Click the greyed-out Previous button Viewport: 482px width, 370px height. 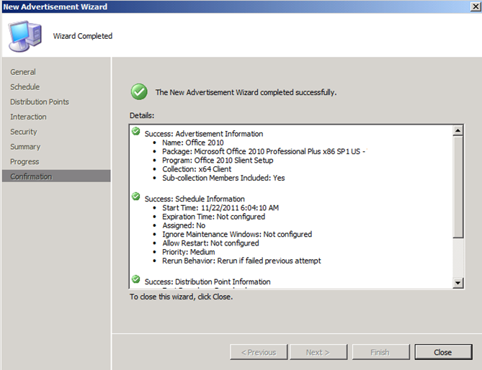[x=259, y=352]
